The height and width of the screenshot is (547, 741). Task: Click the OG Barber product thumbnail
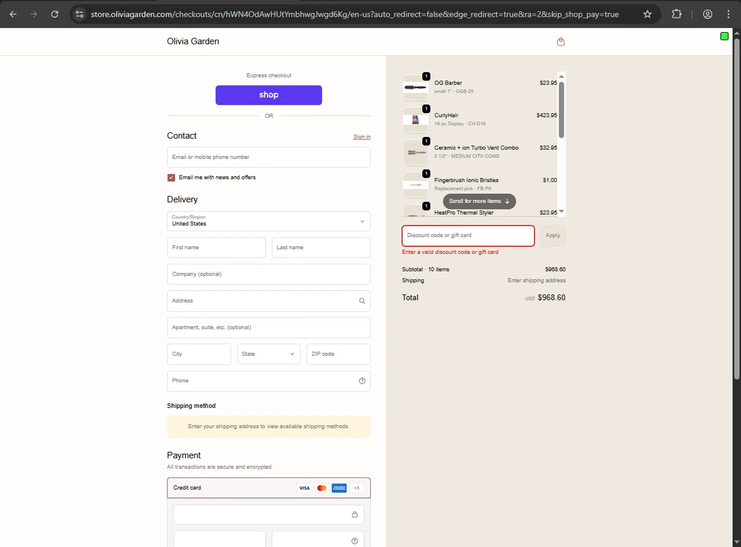click(415, 87)
